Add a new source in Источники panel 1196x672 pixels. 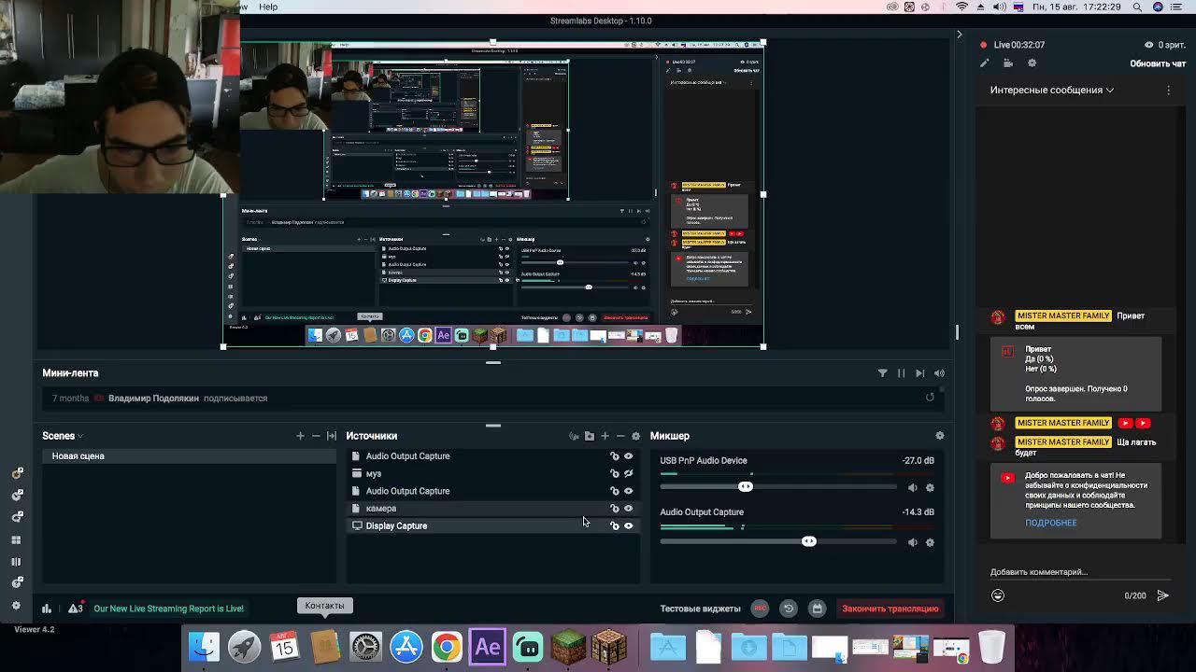click(605, 436)
